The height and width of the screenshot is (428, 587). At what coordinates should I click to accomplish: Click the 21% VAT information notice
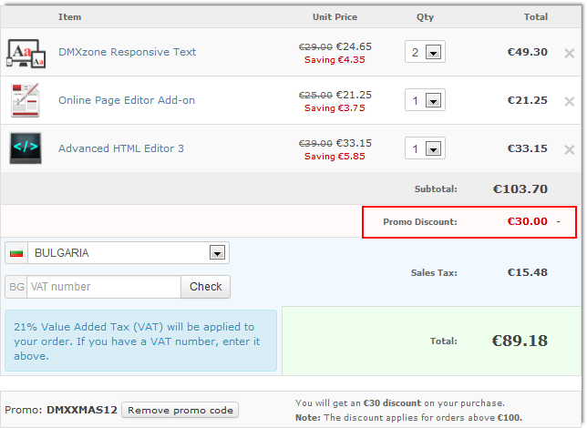pyautogui.click(x=140, y=341)
